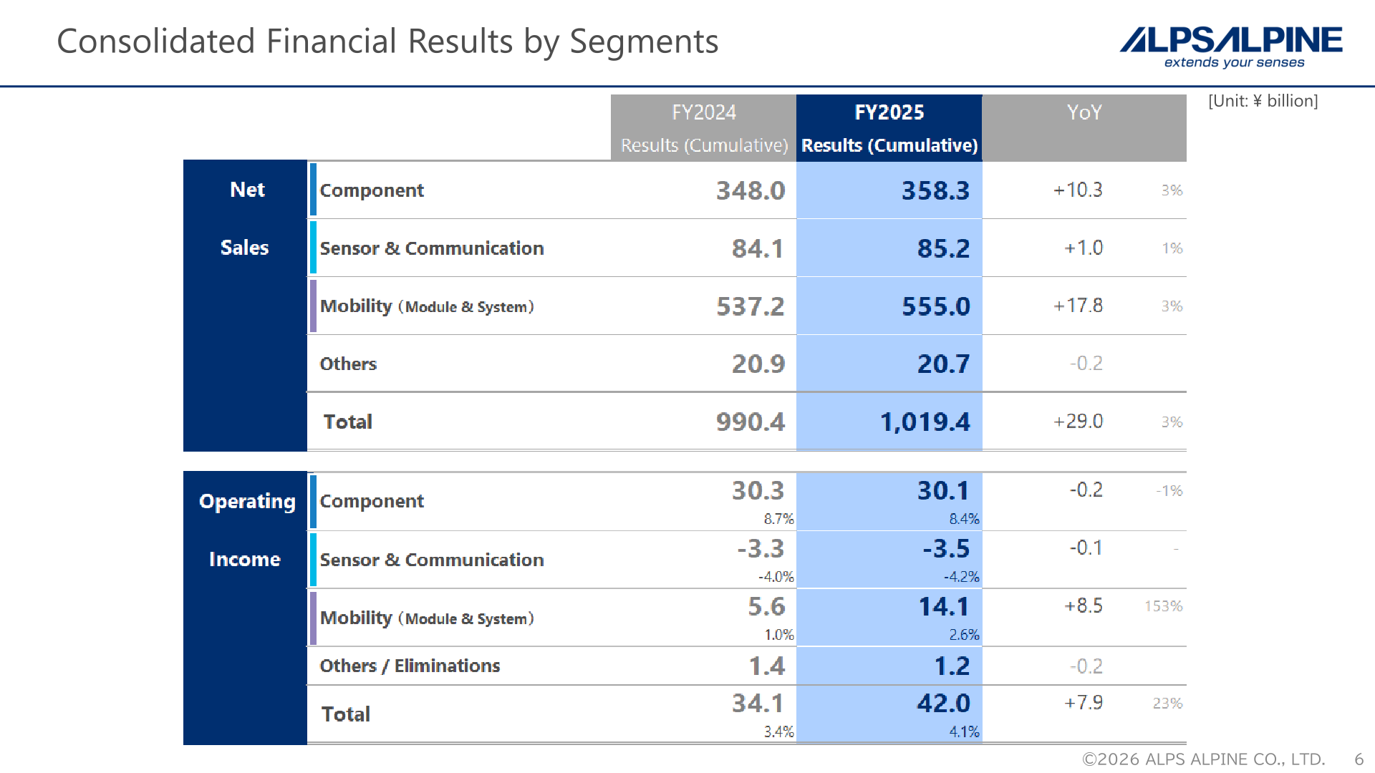Click the '[Unit: ¥ billion]' note
1375x773 pixels.
coord(1263,101)
